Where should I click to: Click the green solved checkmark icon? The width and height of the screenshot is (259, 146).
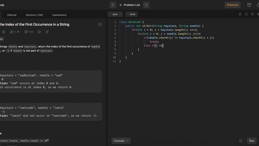(4, 32)
